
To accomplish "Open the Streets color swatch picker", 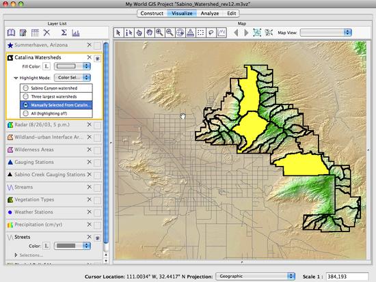I will [72, 246].
